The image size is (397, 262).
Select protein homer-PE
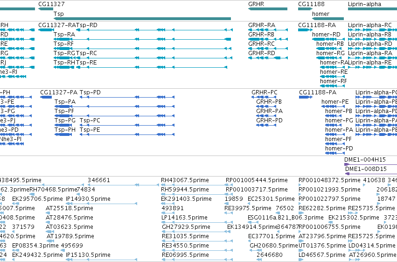(335, 102)
